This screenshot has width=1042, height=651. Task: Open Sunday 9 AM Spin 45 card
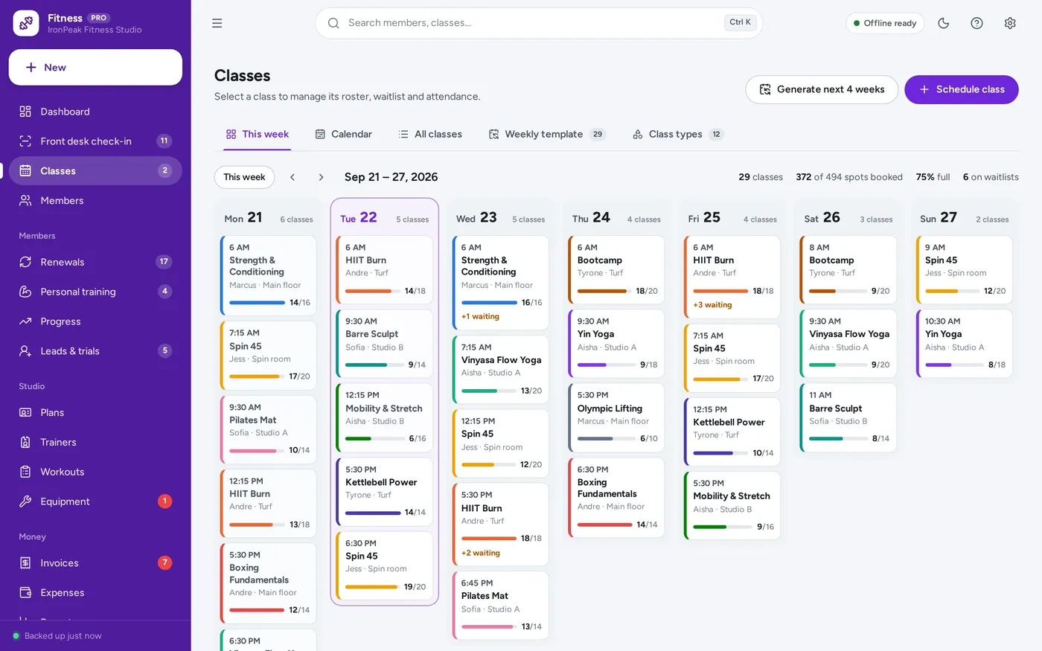(965, 270)
